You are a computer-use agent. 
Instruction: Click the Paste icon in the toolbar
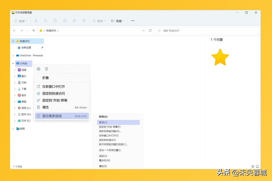point(55,20)
